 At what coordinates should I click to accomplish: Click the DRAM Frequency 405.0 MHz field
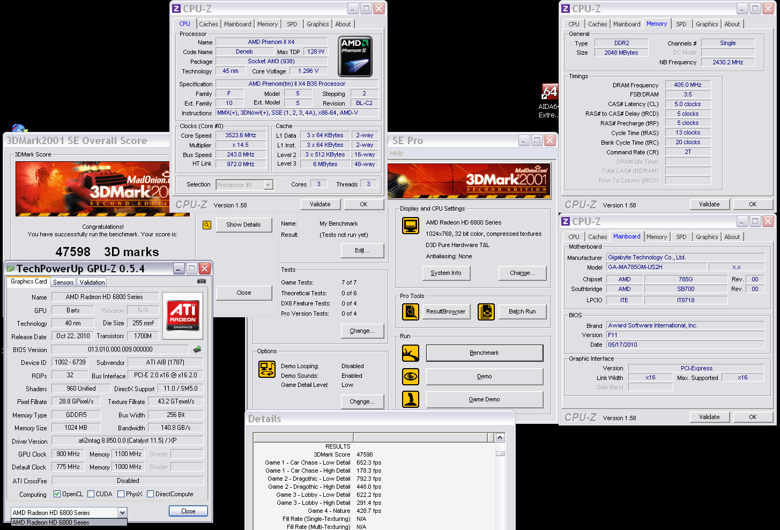tap(688, 85)
